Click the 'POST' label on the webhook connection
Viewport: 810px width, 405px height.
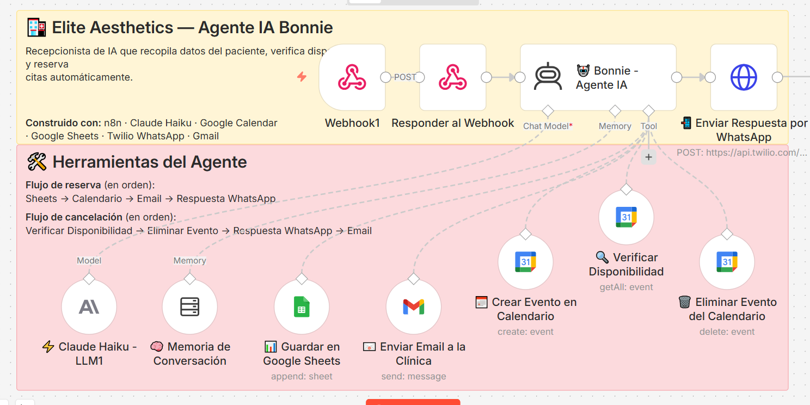point(405,77)
